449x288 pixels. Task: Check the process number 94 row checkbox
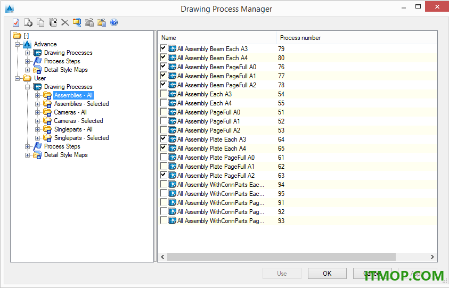[x=164, y=184]
